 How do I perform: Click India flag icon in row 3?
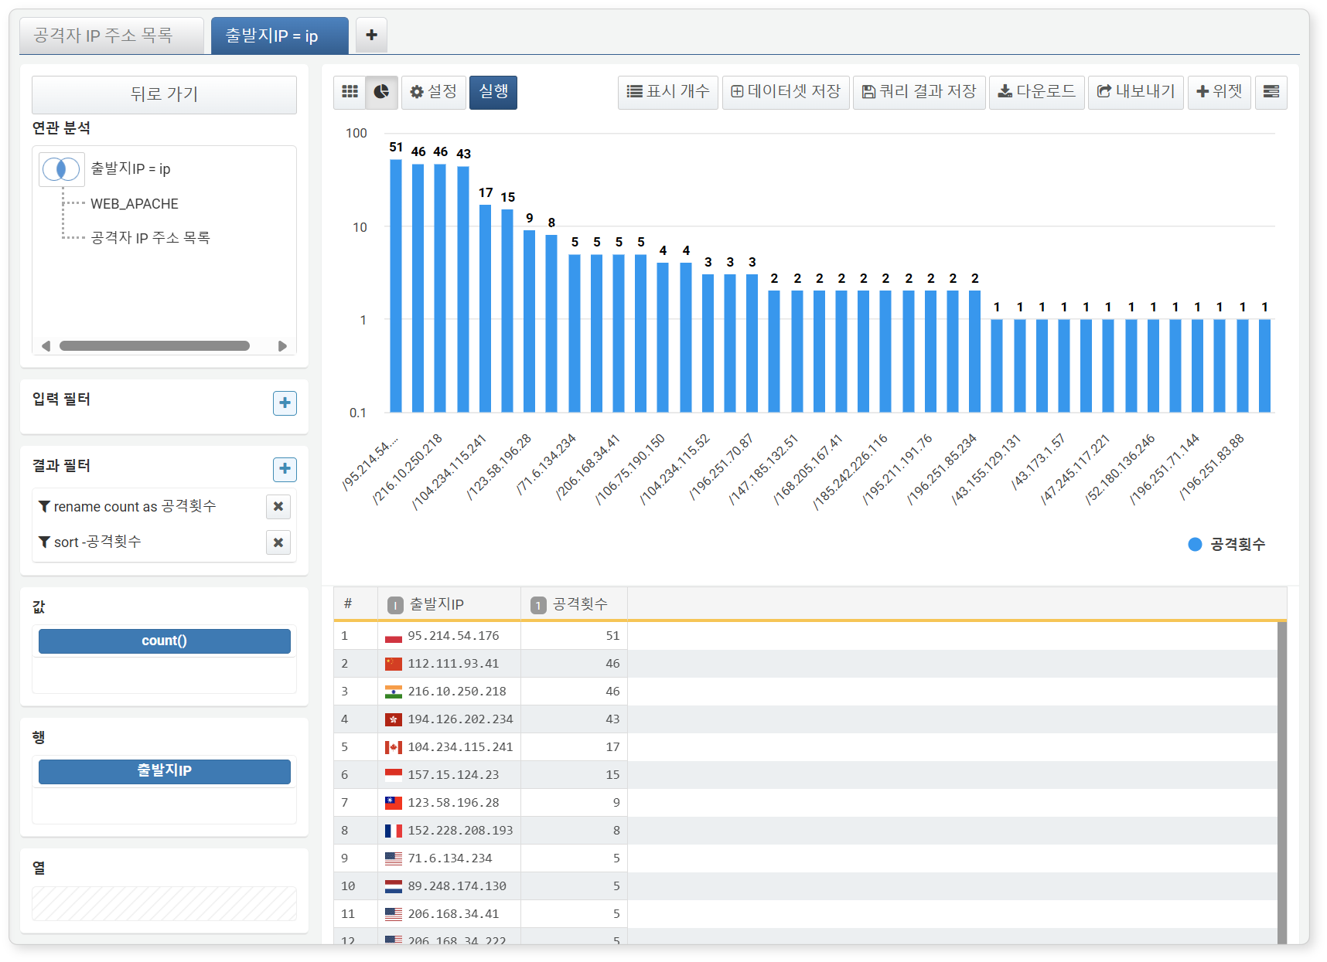(x=394, y=692)
